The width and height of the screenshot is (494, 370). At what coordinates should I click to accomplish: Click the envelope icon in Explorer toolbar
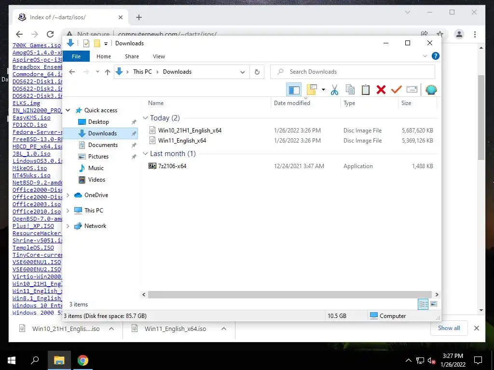point(412,90)
